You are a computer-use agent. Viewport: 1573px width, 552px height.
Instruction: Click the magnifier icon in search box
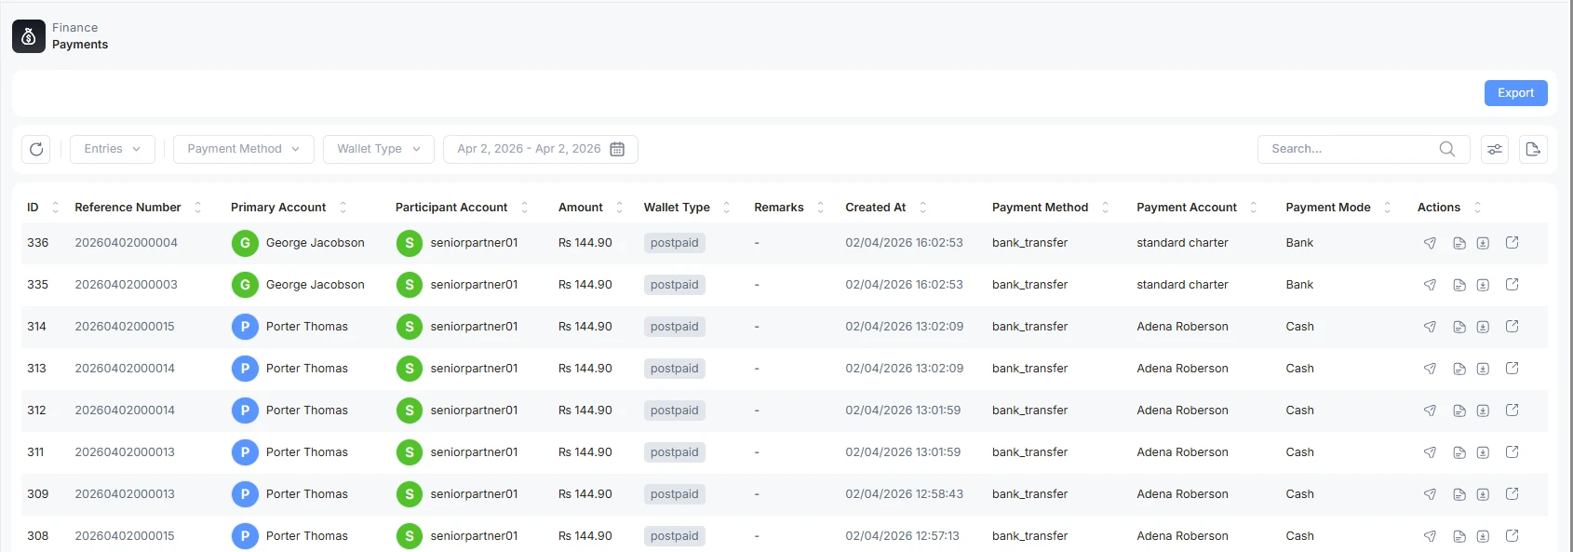pos(1446,149)
